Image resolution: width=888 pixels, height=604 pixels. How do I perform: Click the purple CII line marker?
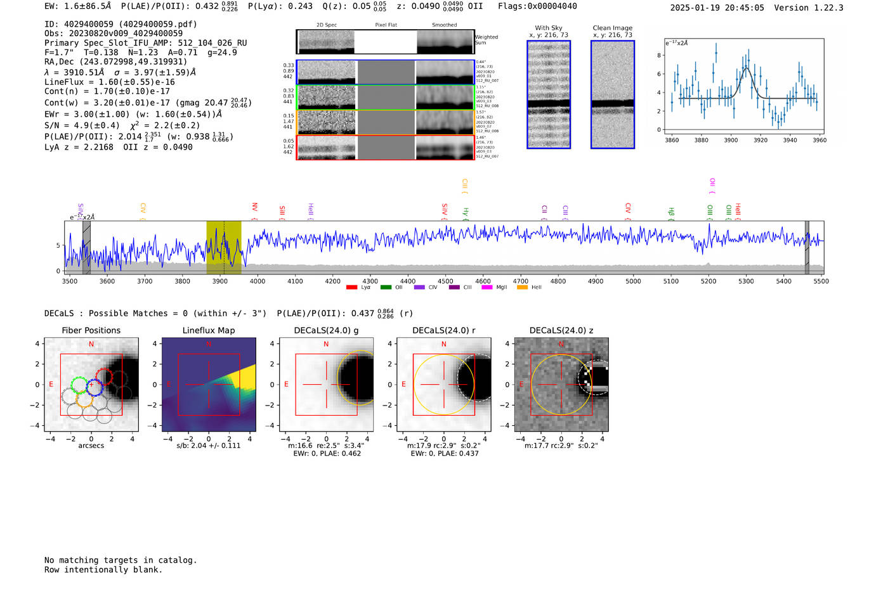coord(544,213)
